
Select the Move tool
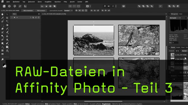pyautogui.click(x=7, y=14)
